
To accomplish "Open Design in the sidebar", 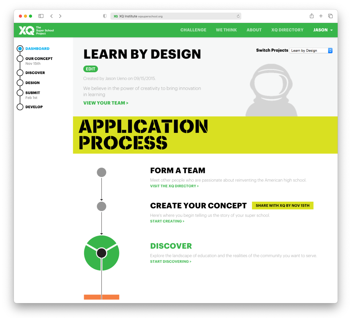I will [x=33, y=83].
